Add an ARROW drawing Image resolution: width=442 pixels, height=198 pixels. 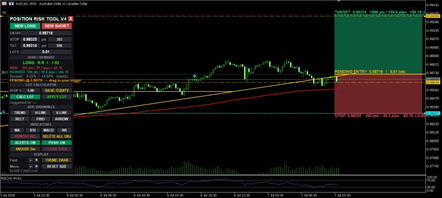coord(61,119)
